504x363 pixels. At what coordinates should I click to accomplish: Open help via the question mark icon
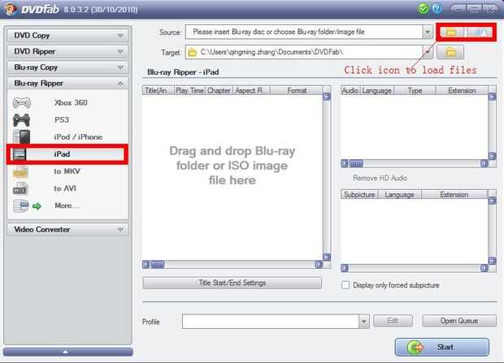click(x=437, y=9)
